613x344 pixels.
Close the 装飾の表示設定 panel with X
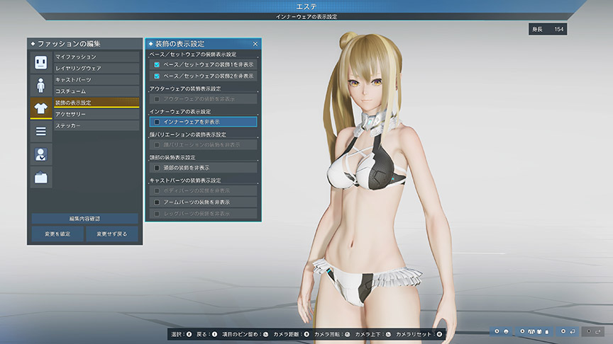point(255,44)
